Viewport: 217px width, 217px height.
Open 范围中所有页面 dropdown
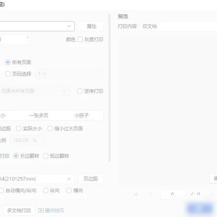[34, 91]
